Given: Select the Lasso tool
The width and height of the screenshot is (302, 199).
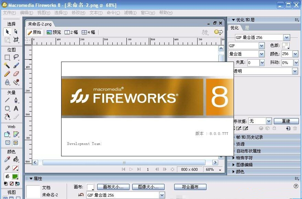Looking at the screenshot, I should click(x=16, y=57).
